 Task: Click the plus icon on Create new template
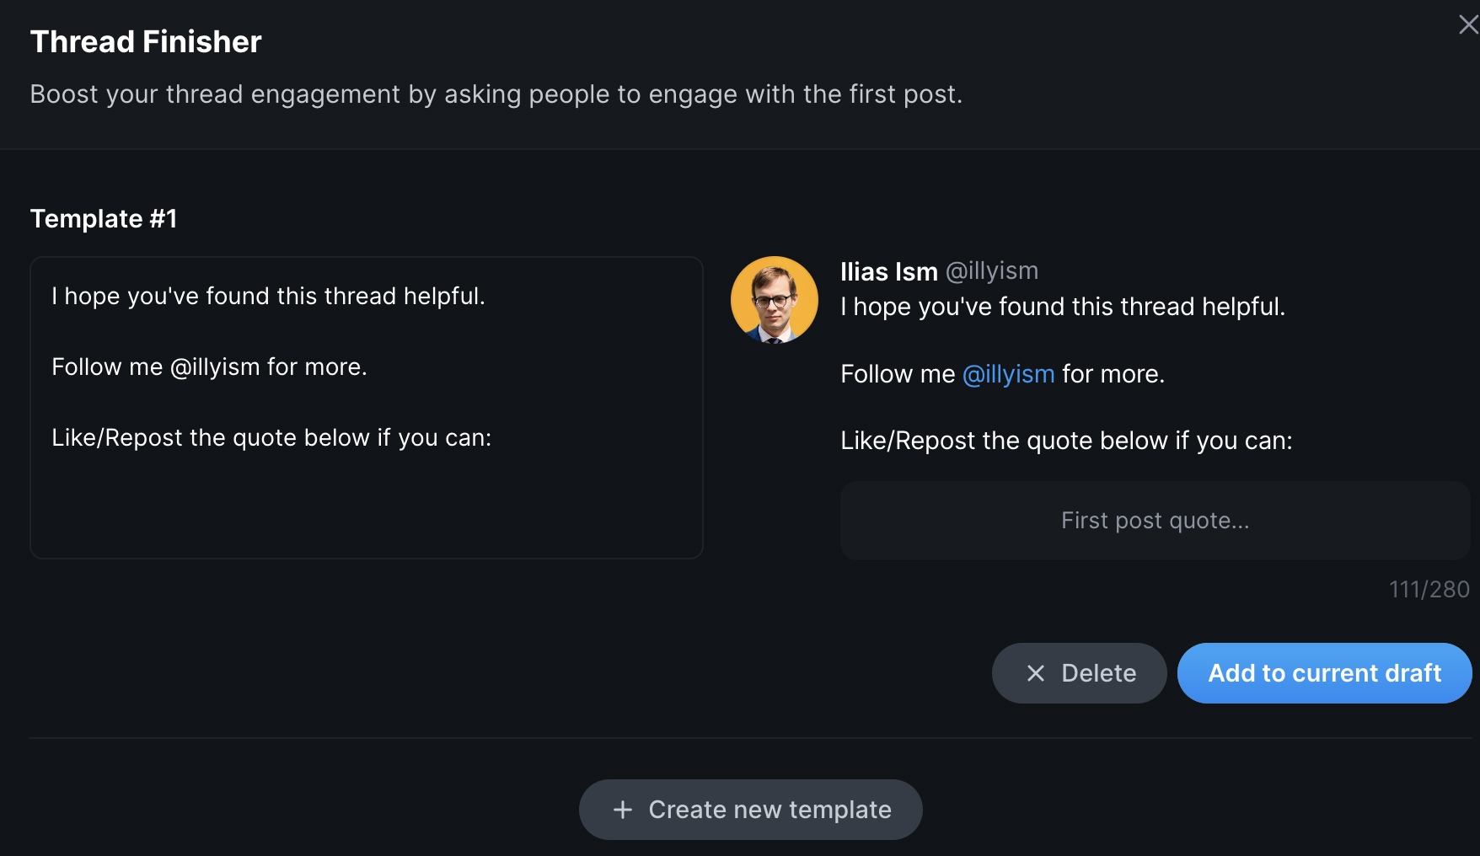click(x=621, y=809)
